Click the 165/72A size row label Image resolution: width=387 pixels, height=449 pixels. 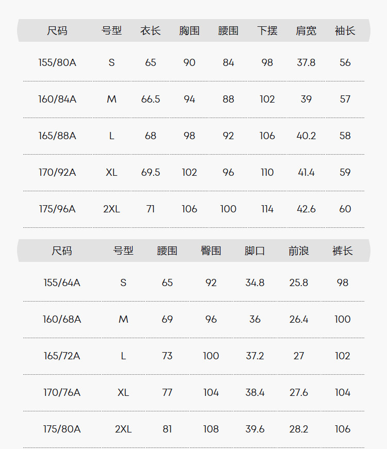click(62, 356)
